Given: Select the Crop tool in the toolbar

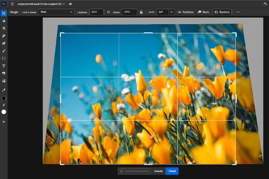Looking at the screenshot, I should [x=4, y=13].
